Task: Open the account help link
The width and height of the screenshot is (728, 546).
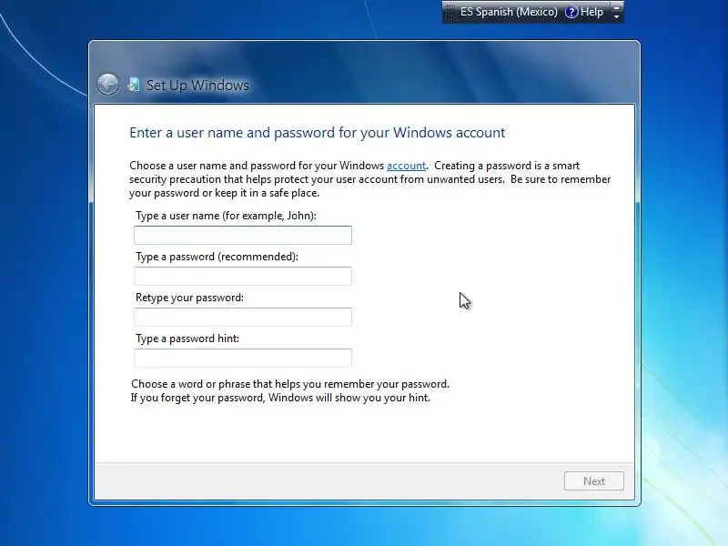Action: tap(406, 166)
